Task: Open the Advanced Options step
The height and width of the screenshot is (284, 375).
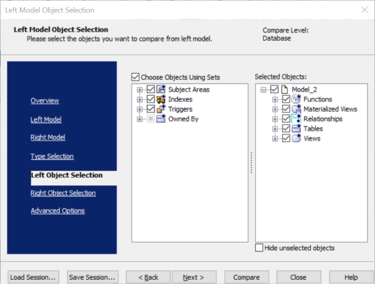Action: [x=58, y=211]
